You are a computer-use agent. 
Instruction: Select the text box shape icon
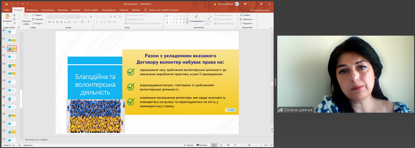click(x=167, y=16)
